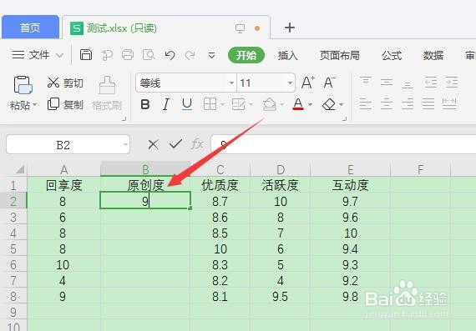Viewport: 476px width, 331px height.
Task: Align text to bottom icon
Action: pyautogui.click(x=408, y=83)
